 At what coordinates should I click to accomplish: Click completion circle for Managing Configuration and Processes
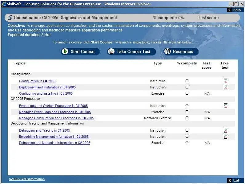[187, 118]
